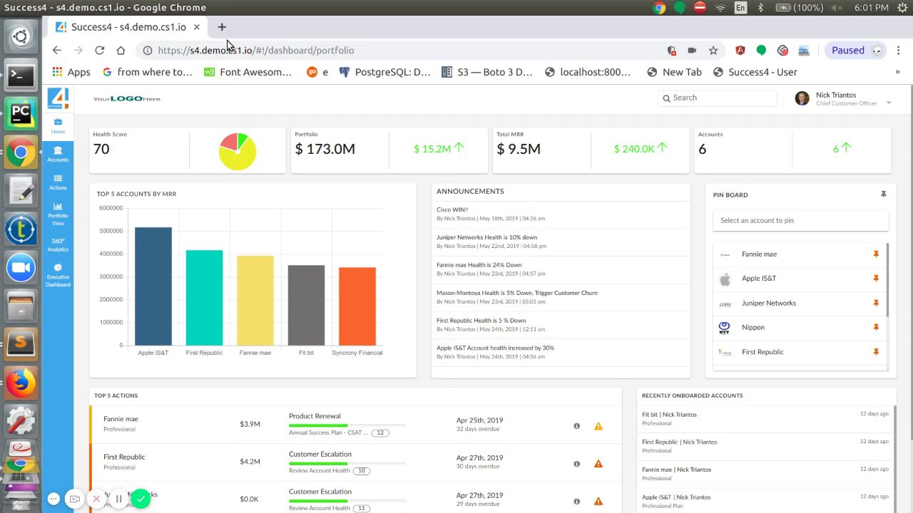The height and width of the screenshot is (513, 913).
Task: Unpin First Republic from the Pin Board
Action: click(x=876, y=352)
